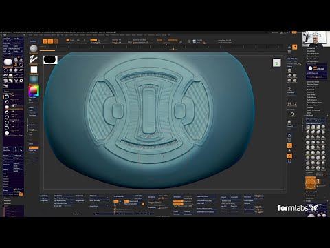Select the orange S SimpleBrush tool icon
330x248 pixels.
16,65
